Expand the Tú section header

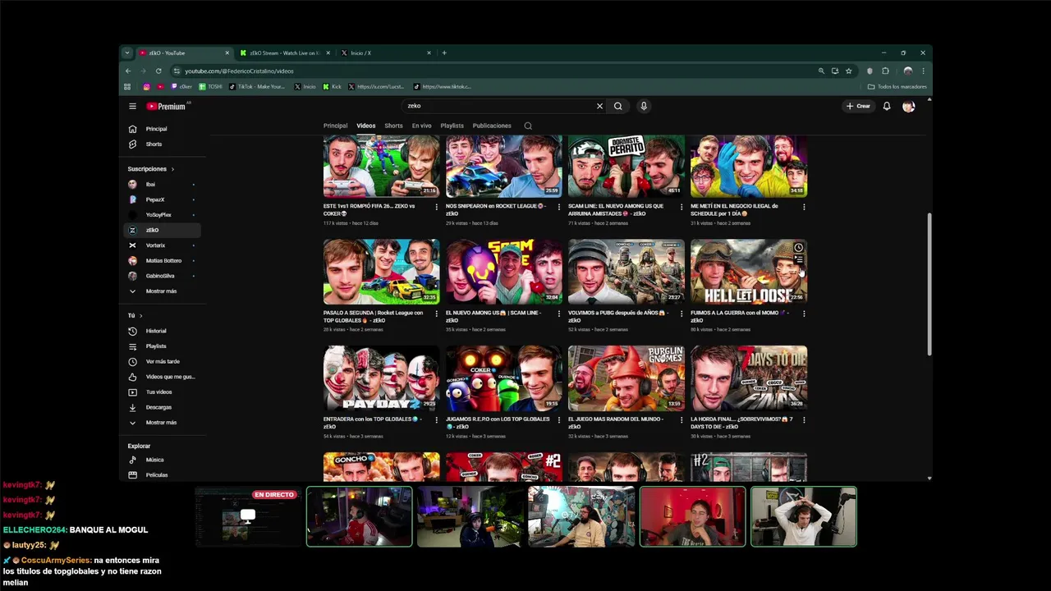[135, 315]
